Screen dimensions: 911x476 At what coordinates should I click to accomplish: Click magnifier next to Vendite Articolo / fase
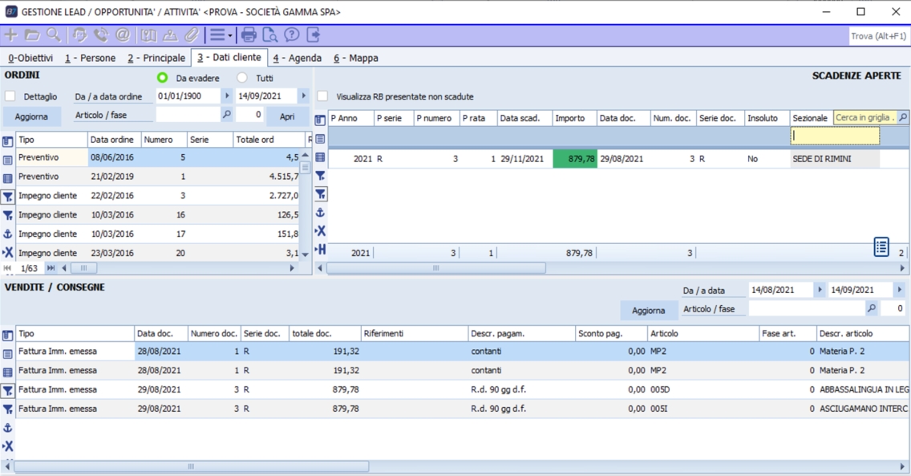tap(872, 309)
